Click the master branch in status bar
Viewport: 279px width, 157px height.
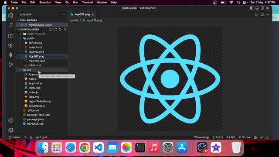tap(15, 137)
